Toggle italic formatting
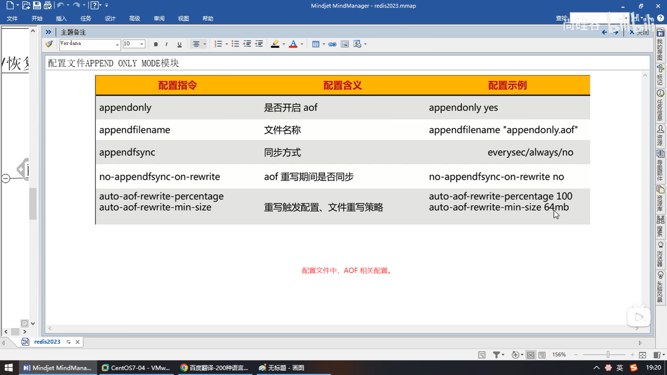 [x=167, y=44]
